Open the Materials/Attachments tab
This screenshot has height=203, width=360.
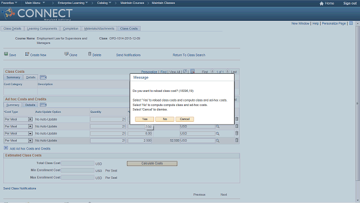coord(99,29)
